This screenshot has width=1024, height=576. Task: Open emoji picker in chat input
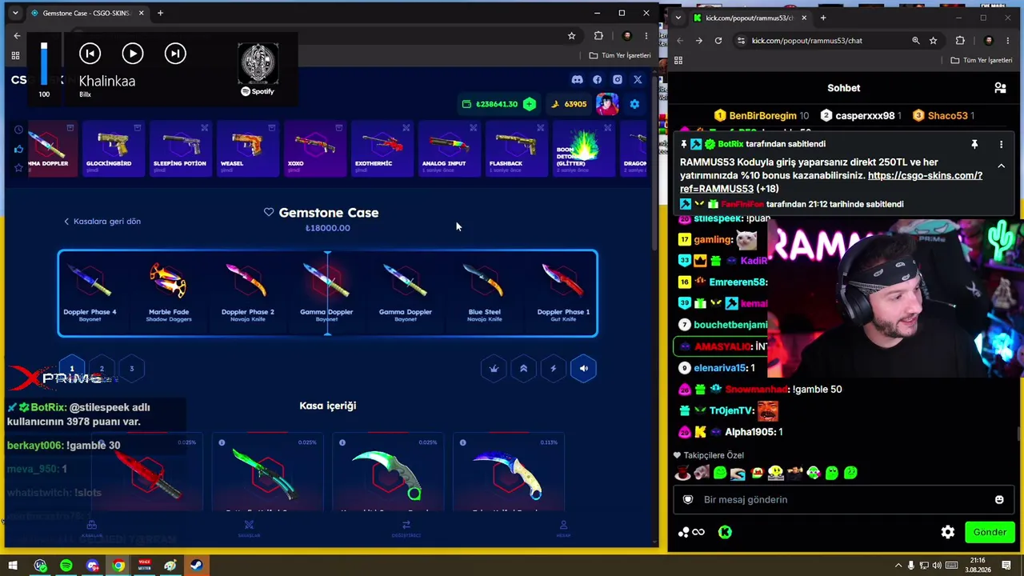(999, 500)
